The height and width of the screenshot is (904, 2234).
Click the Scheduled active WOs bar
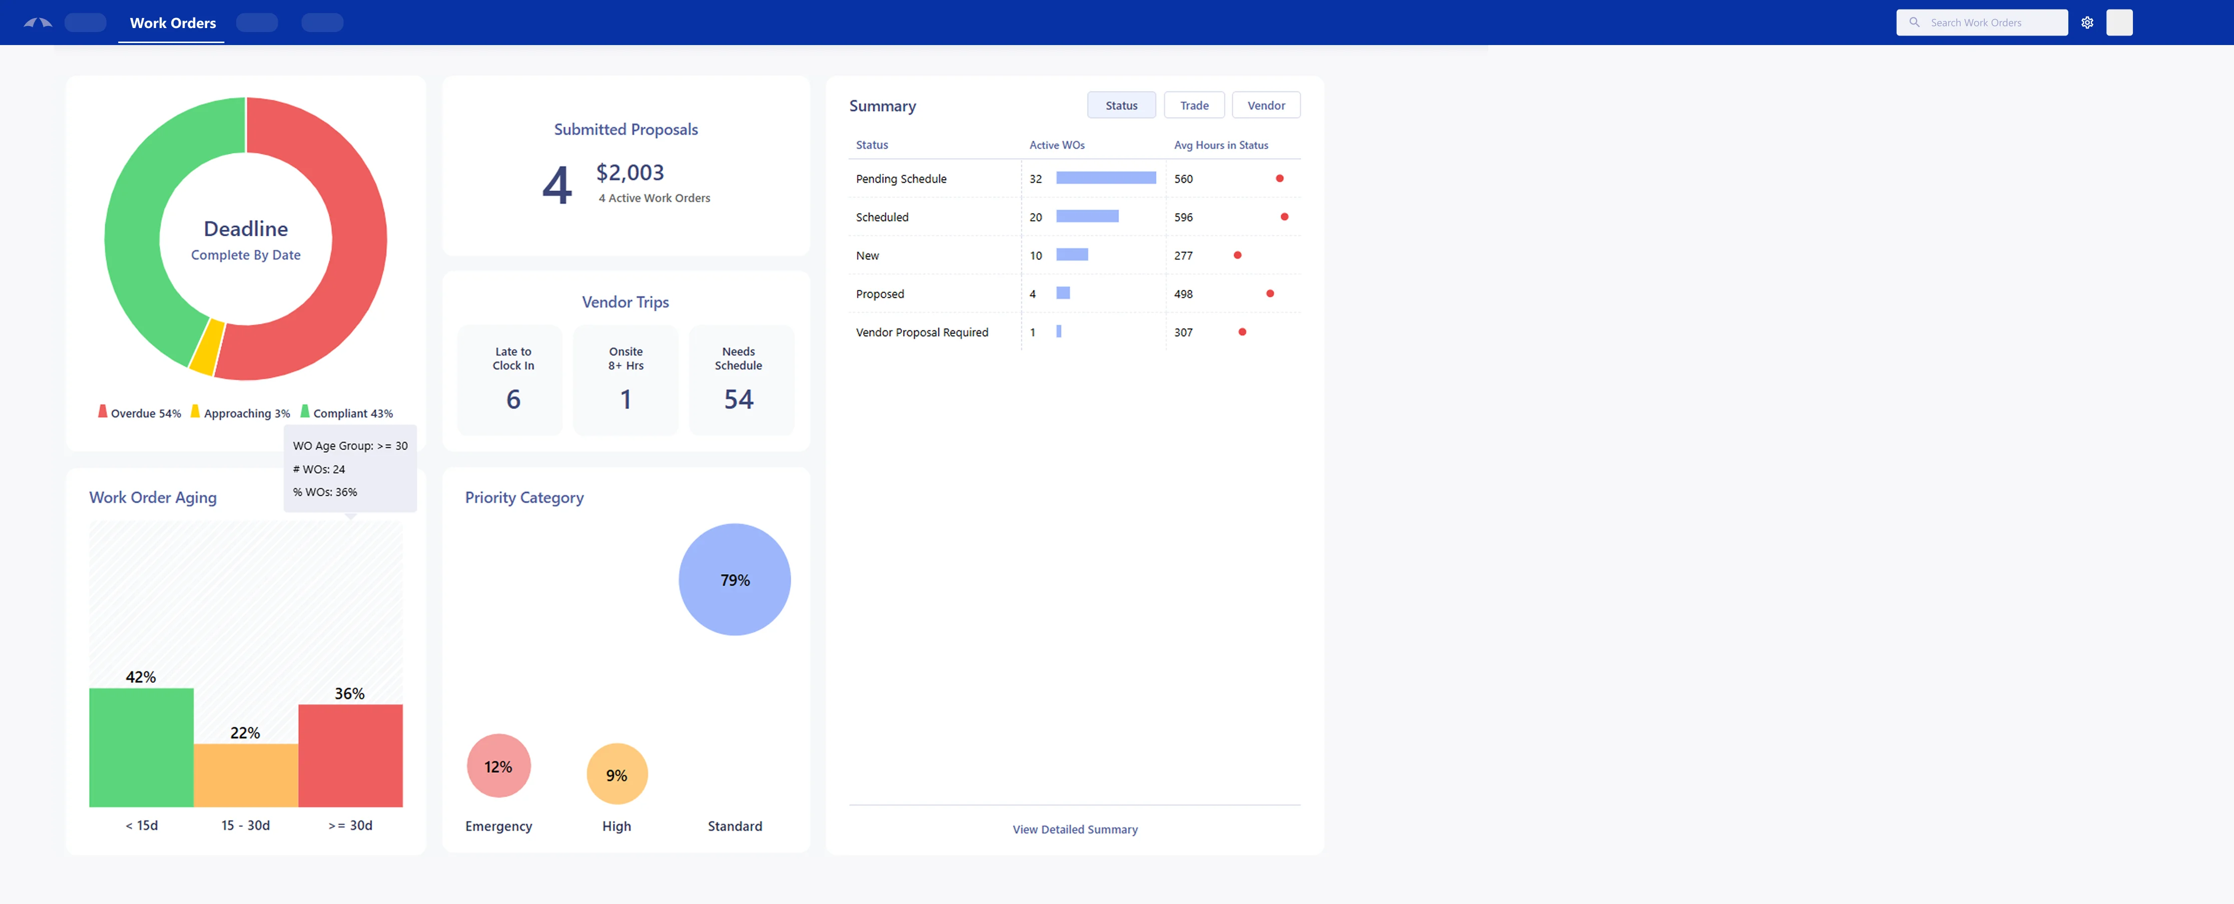pyautogui.click(x=1086, y=216)
